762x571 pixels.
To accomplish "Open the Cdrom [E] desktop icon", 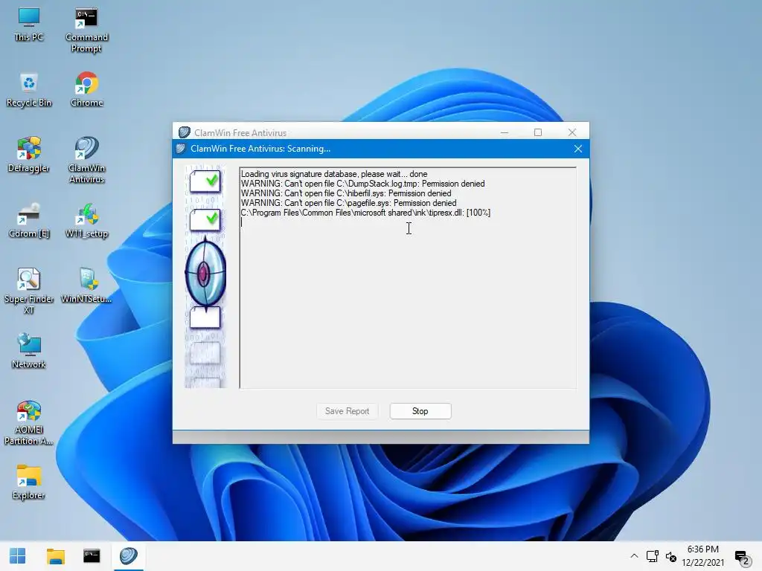I will pyautogui.click(x=29, y=221).
